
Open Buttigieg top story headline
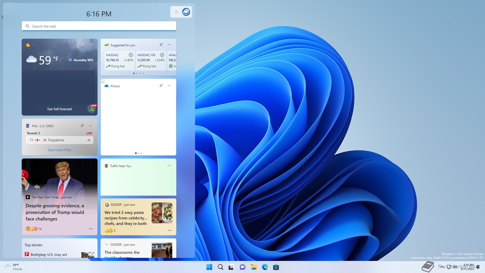tap(49, 255)
